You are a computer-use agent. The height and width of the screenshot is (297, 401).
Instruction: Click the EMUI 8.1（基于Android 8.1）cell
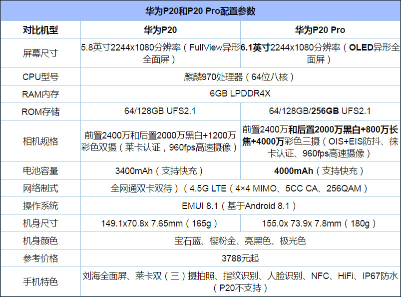(240, 205)
